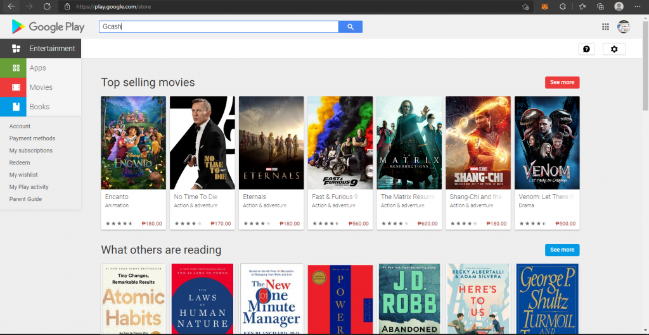649x335 pixels.
Task: Click the Eternals title text
Action: (255, 197)
